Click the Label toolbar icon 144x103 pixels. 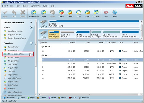pos(87,14)
